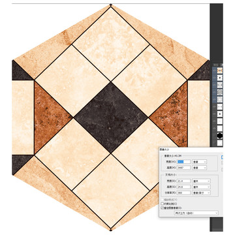
Task: Uncheck the resample image checkbox
Action: [x=162, y=208]
